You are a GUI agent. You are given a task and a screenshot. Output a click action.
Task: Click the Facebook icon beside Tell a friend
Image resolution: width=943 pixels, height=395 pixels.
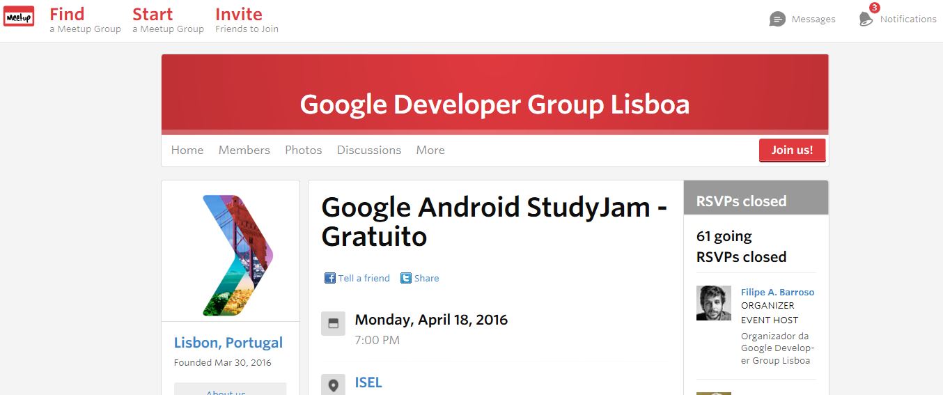point(330,278)
